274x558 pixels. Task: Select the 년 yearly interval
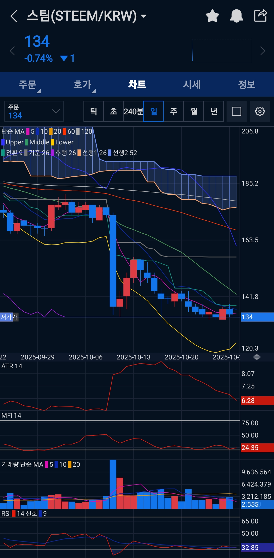click(x=214, y=111)
